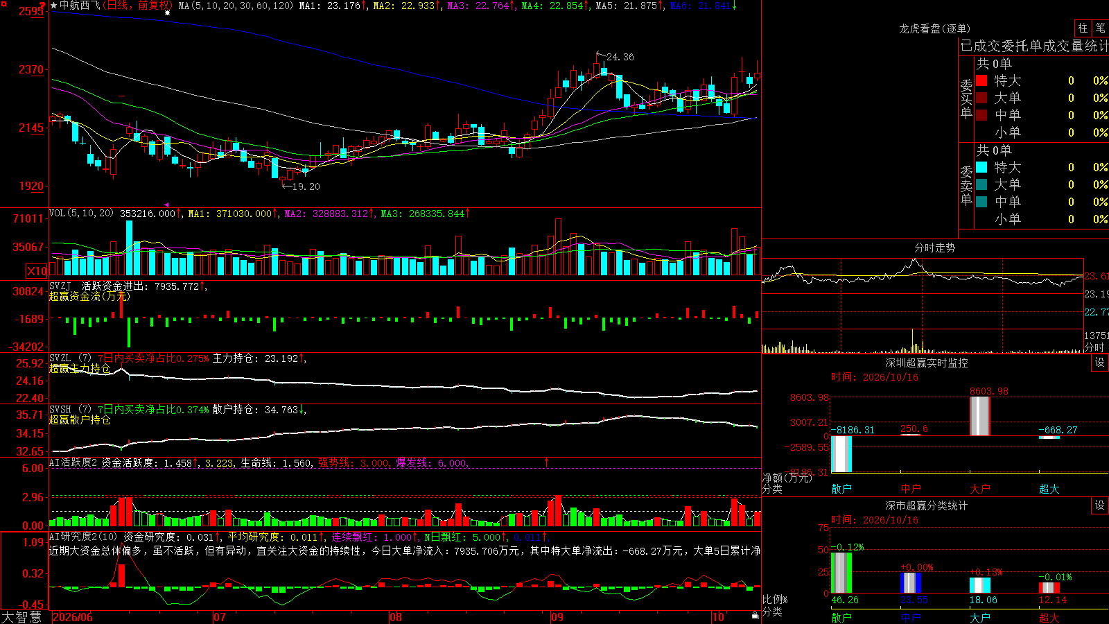Click the 深圳超赢实时监控 panel title
This screenshot has width=1109, height=624.
(926, 363)
